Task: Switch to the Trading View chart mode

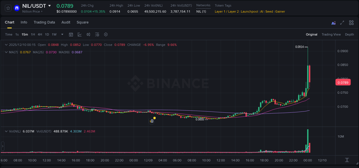Action: [331, 34]
